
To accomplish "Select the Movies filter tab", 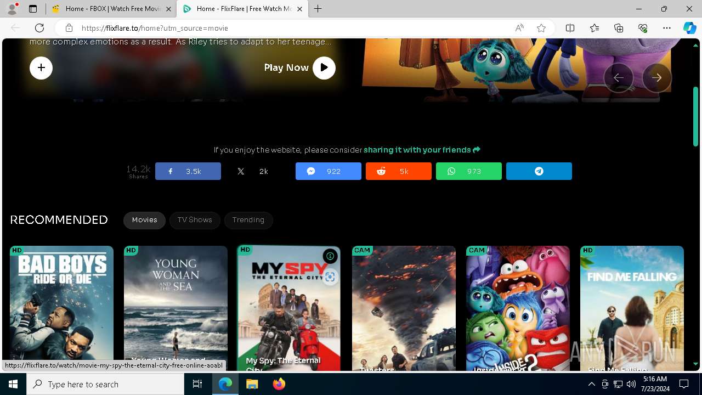I will (144, 220).
